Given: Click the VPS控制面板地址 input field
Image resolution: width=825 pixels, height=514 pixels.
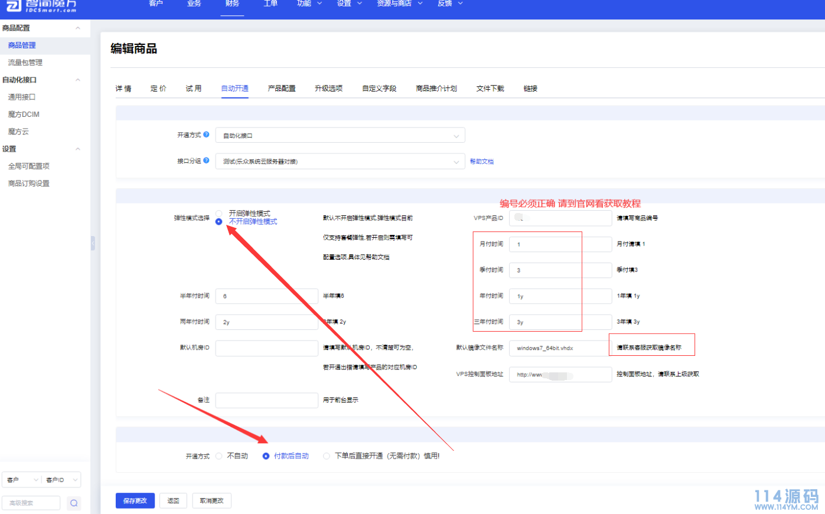Looking at the screenshot, I should [560, 375].
